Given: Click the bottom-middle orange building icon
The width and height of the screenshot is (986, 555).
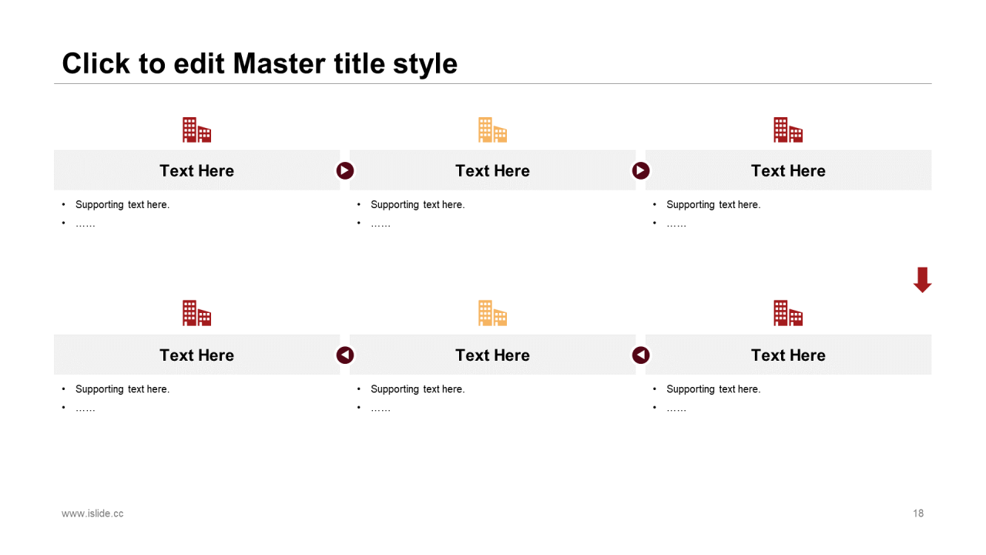Looking at the screenshot, I should 492,313.
